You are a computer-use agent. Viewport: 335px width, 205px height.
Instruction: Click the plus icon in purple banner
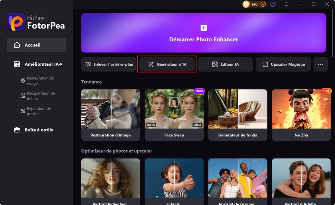pos(204,28)
